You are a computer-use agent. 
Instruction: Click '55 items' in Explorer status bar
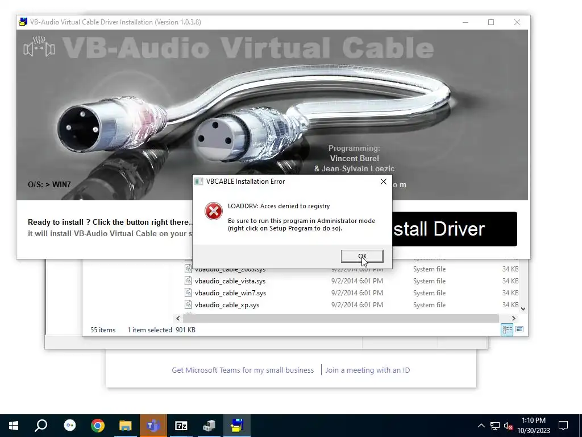pos(103,330)
